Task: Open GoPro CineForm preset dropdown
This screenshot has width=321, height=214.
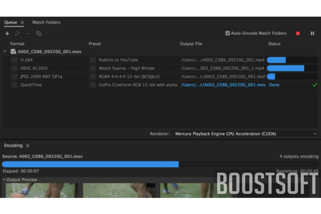Action: click(93, 85)
